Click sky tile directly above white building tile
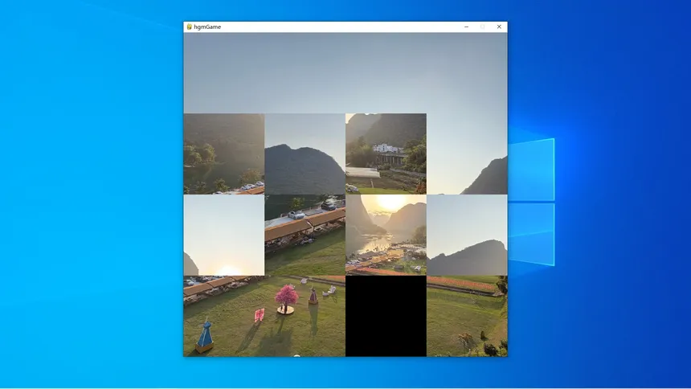 (x=386, y=72)
